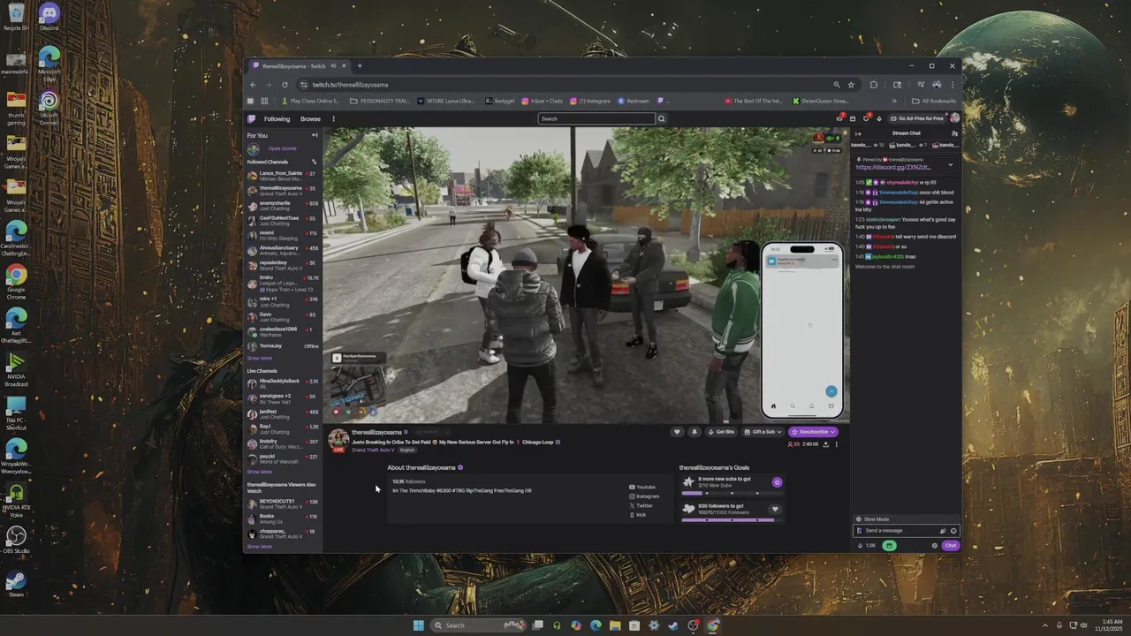Open the Instagram bookmark
Screen dimensions: 1131x636
[x=590, y=101]
